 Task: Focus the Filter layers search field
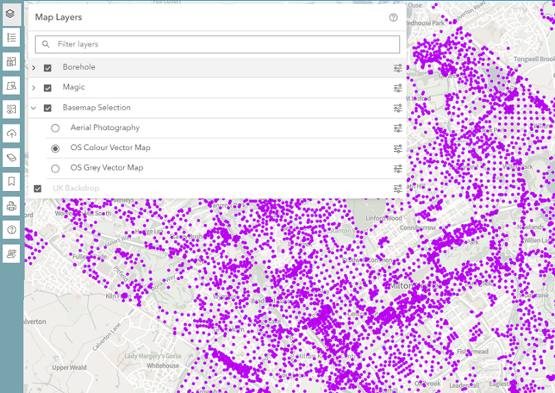tap(217, 45)
